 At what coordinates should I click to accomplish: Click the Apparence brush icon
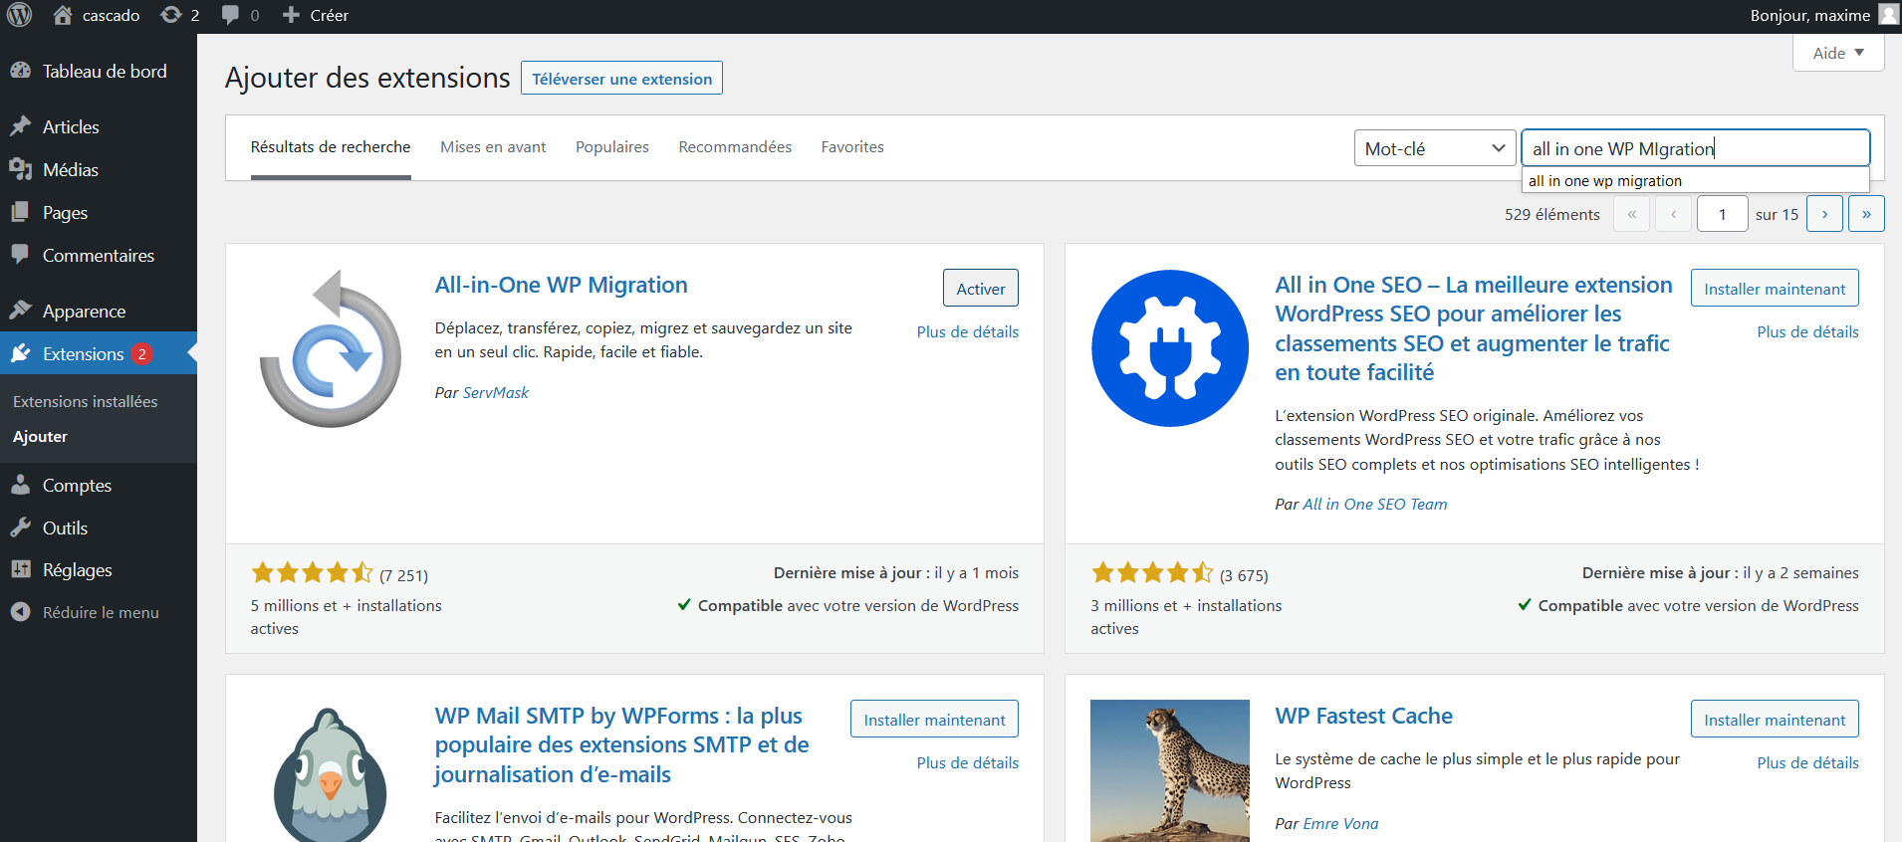pos(21,311)
